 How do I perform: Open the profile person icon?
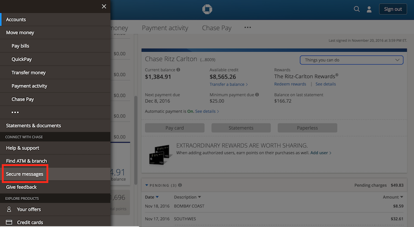pos(369,9)
